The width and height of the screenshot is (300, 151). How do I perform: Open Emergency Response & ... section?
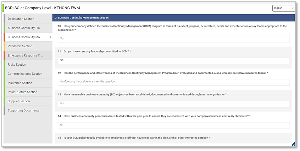(28, 55)
